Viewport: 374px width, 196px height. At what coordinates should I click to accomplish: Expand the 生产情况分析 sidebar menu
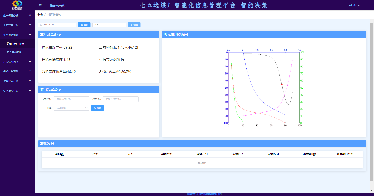(17, 16)
